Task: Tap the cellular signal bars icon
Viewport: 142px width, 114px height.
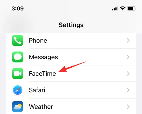Action: tap(115, 8)
